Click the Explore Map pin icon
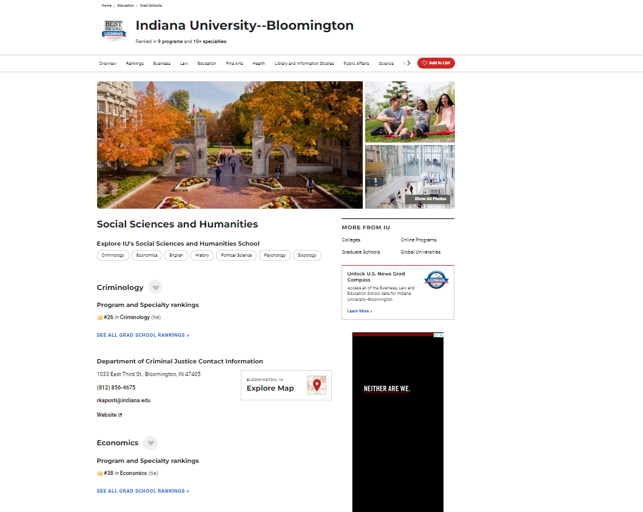This screenshot has width=643, height=512. click(317, 385)
